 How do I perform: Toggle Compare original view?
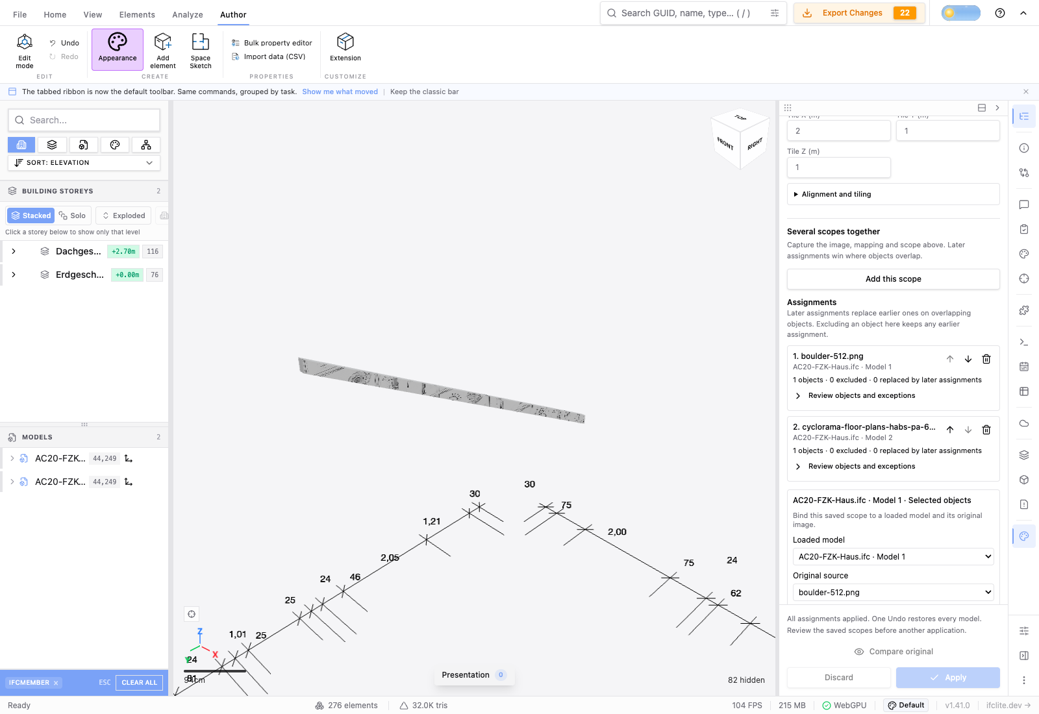click(x=894, y=652)
